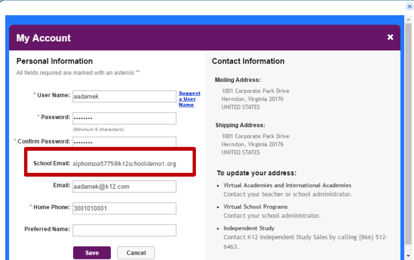This screenshot has height=260, width=414.
Task: Click the Home Phone field
Action: click(124, 208)
